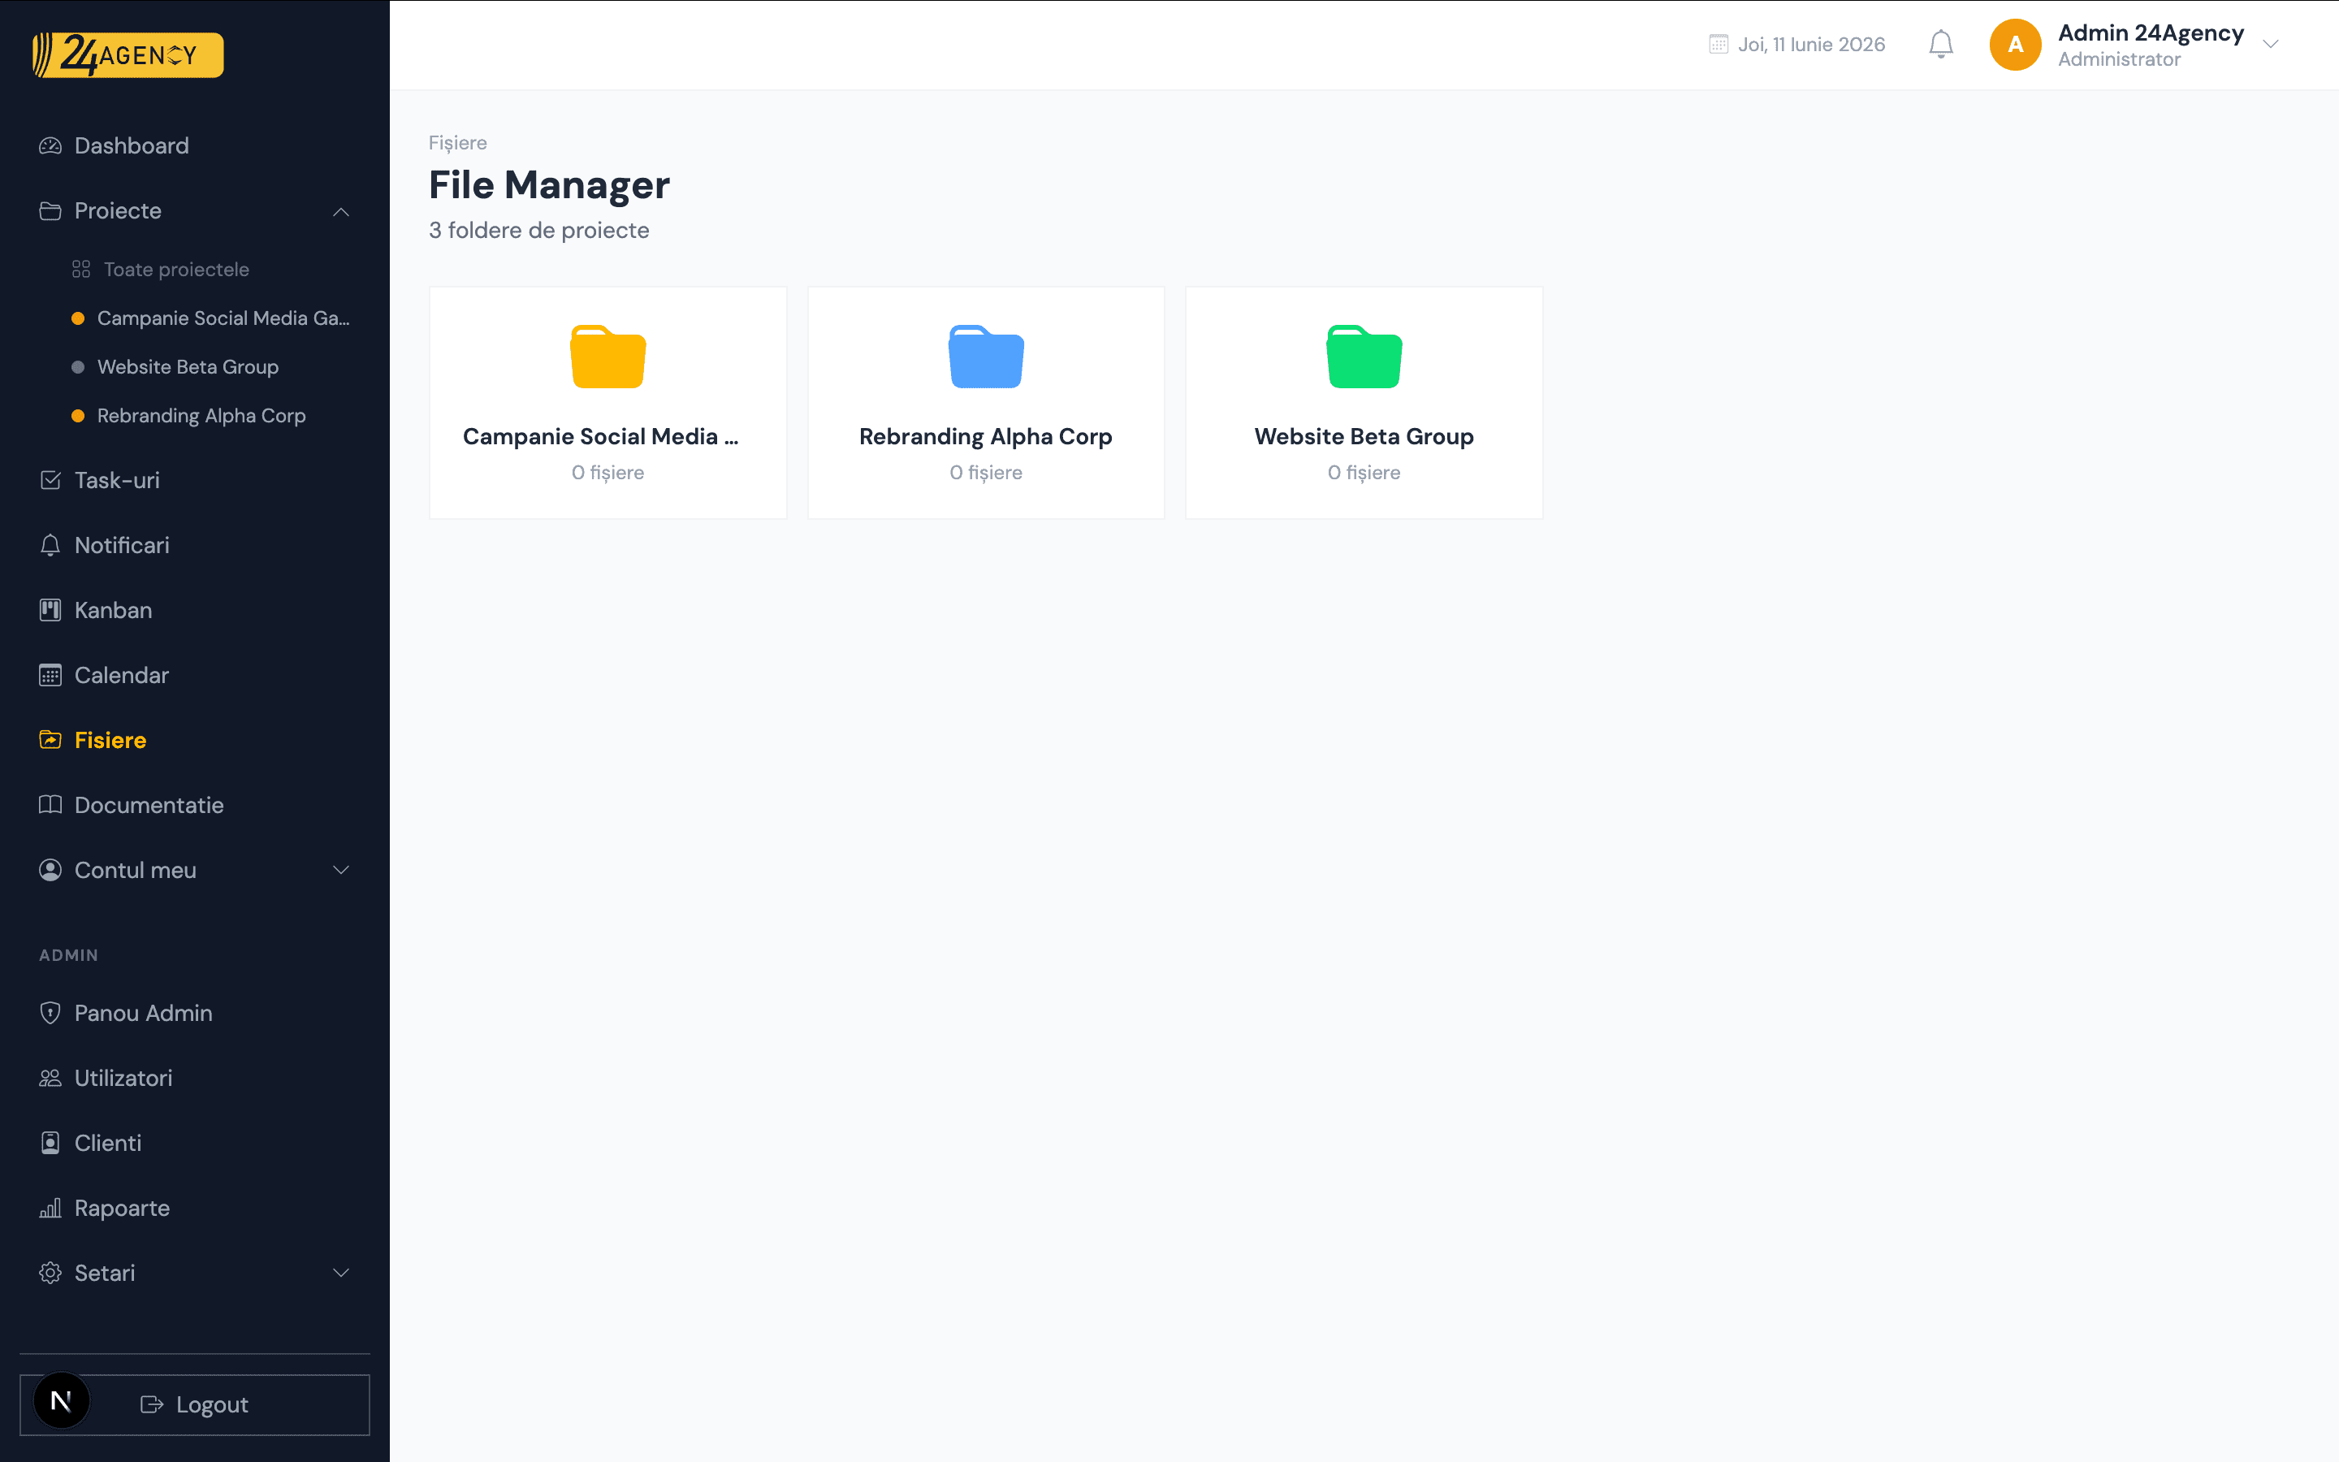Screen dimensions: 2339x1462
Task: Click the Logout arrow icon
Action: 152,1405
